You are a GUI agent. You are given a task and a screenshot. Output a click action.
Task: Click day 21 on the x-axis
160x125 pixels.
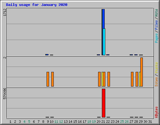pos(103,122)
